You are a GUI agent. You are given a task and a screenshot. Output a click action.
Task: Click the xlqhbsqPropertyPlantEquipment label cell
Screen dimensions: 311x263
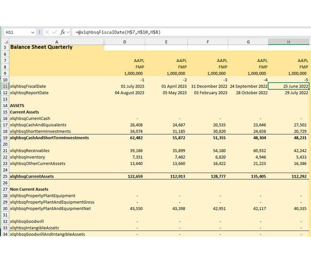pyautogui.click(x=57, y=196)
